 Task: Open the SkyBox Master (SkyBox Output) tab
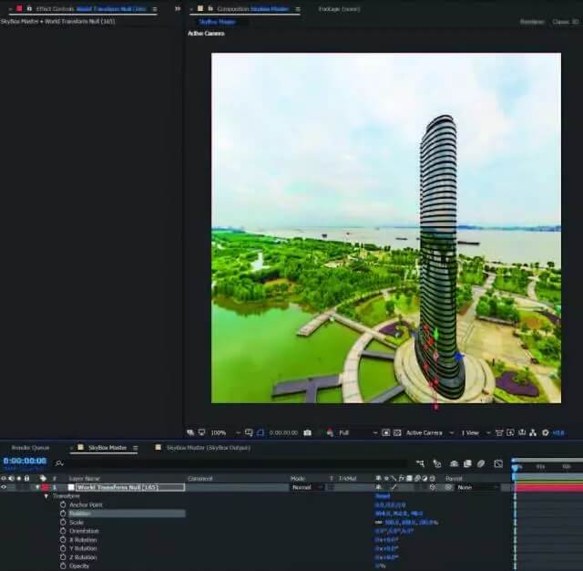[x=207, y=448]
